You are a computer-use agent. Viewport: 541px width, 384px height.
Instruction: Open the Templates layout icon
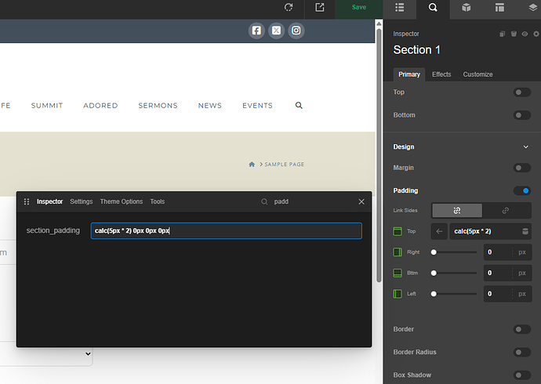point(499,8)
